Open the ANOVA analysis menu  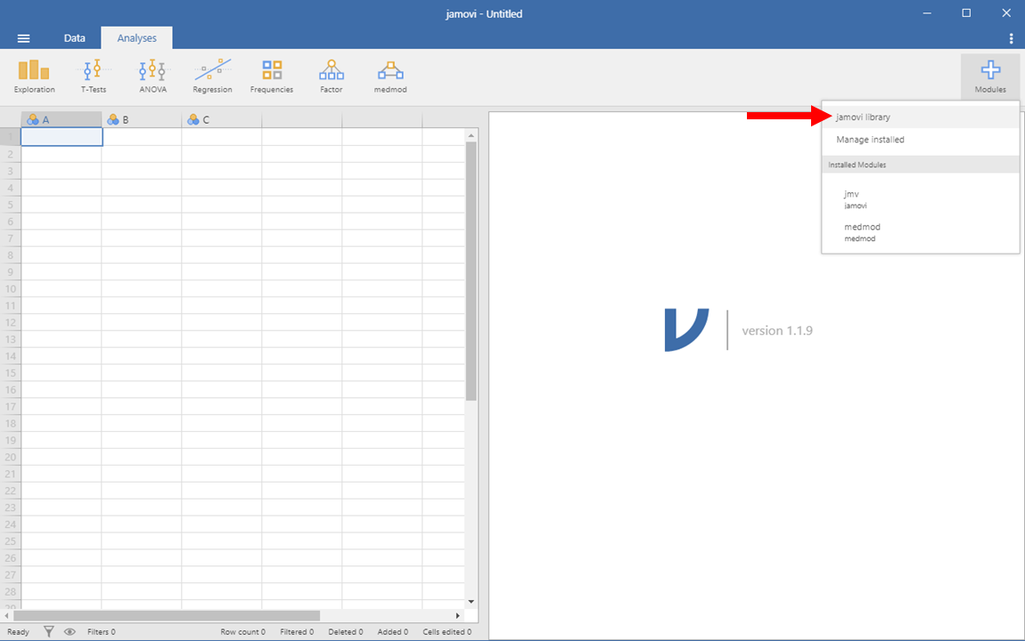click(152, 76)
